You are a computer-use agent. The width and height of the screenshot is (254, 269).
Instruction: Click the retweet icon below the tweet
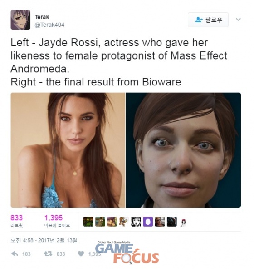[48, 254]
